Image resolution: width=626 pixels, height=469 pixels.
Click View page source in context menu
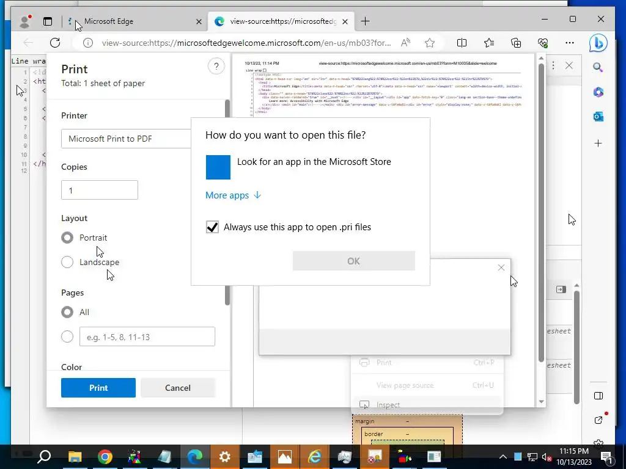[427, 385]
